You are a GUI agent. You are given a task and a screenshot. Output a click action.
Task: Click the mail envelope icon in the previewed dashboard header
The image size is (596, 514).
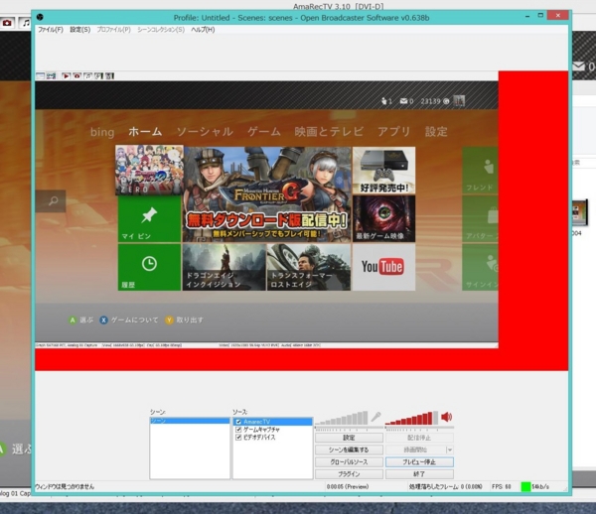coord(403,101)
